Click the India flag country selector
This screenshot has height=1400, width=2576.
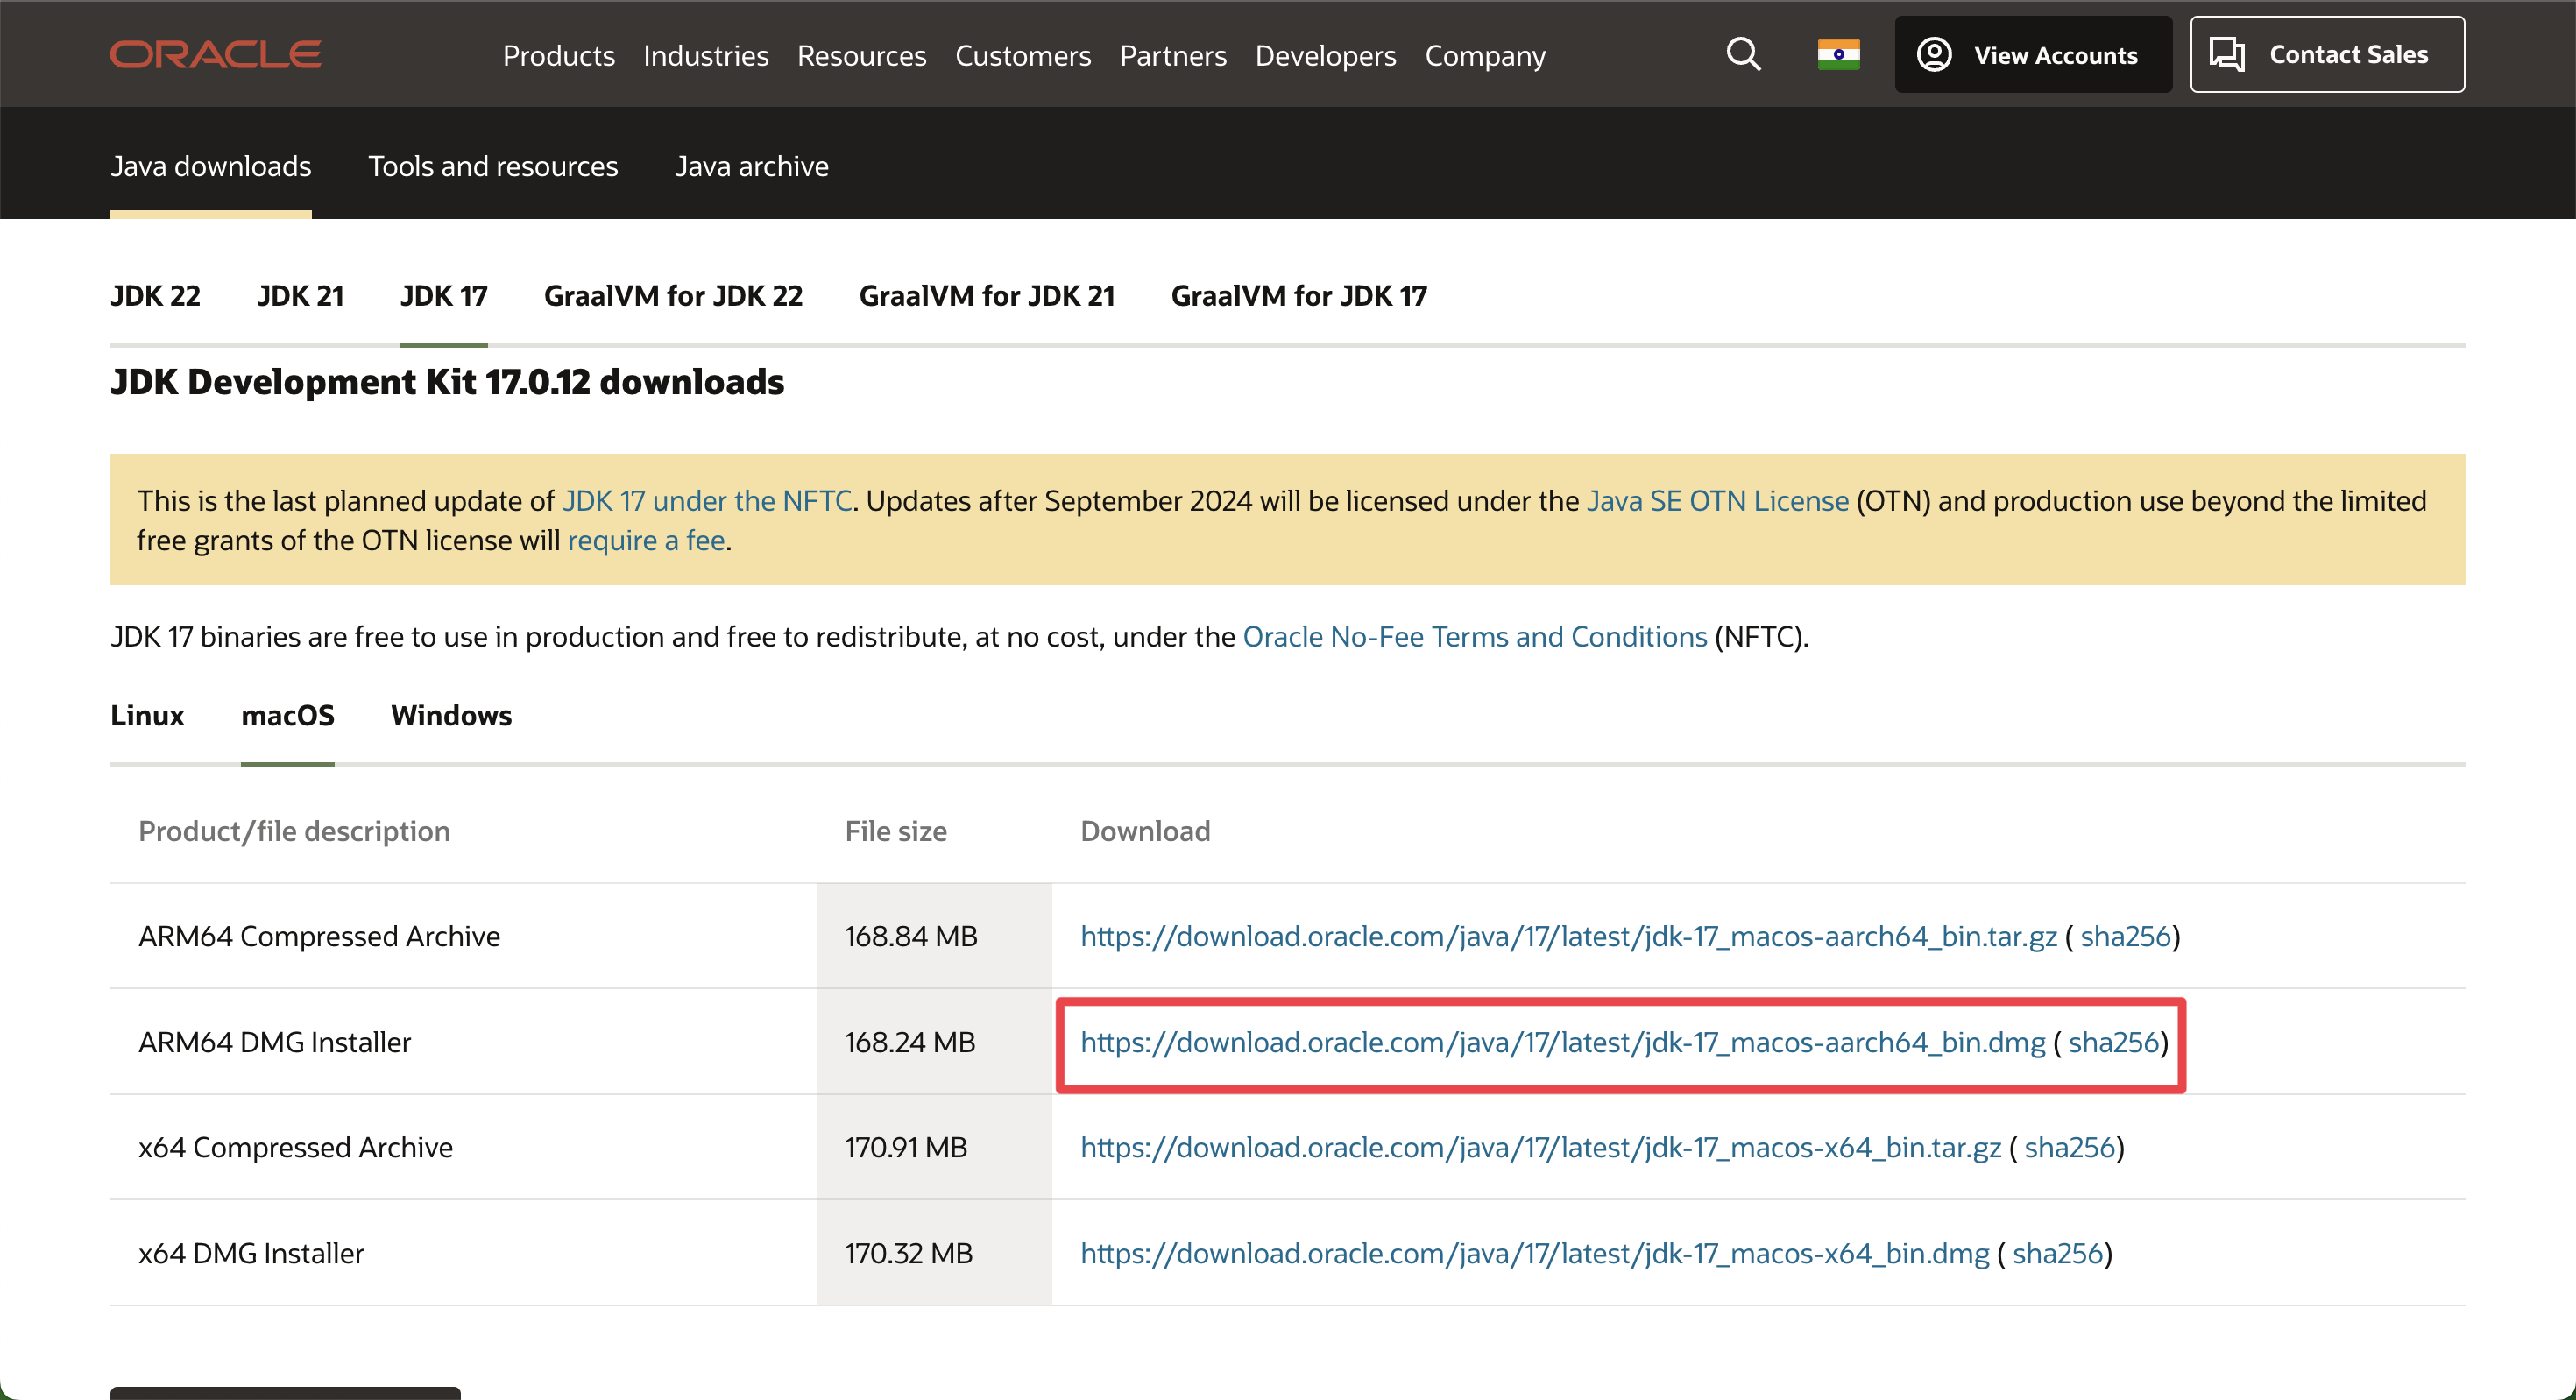1838,54
